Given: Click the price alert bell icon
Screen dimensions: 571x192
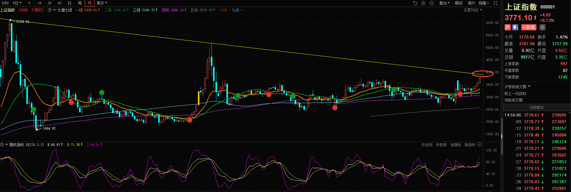Looking at the screenshot, I should pos(543,27).
